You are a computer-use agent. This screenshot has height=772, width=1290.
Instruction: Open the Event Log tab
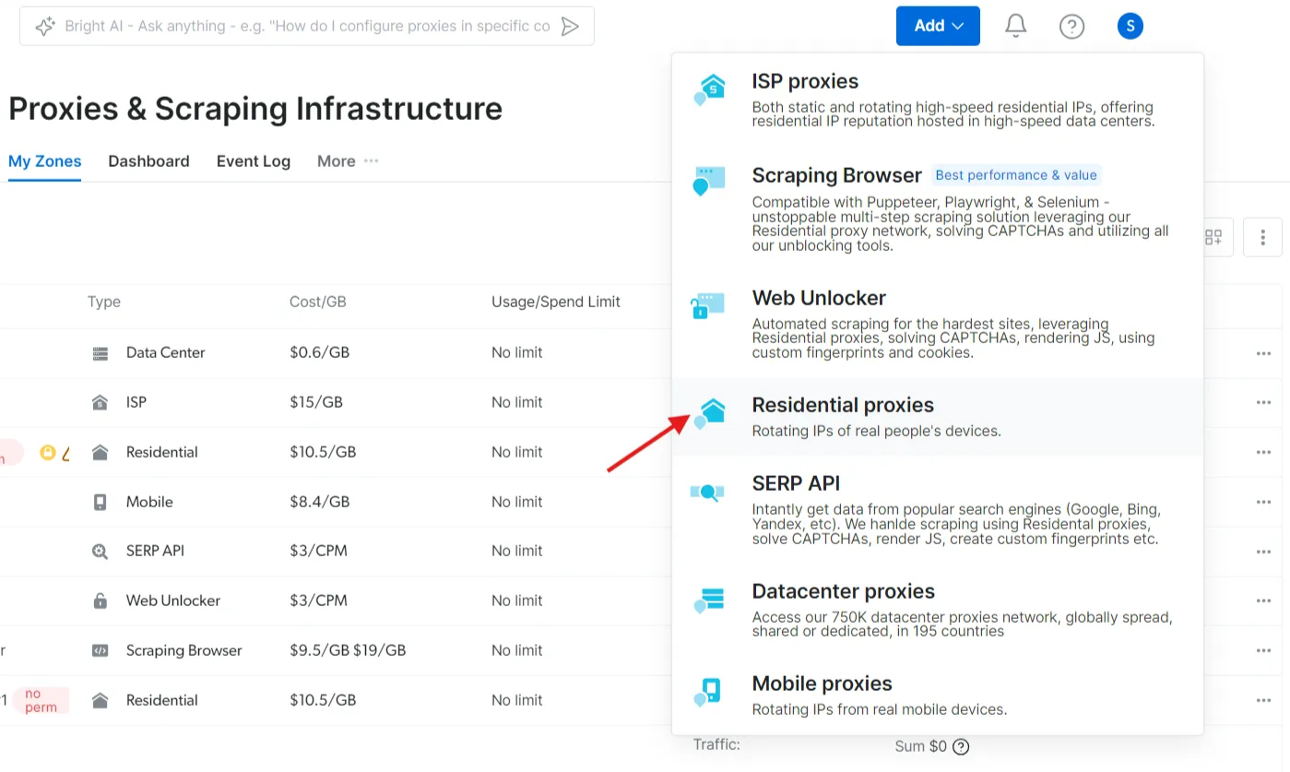pos(253,161)
